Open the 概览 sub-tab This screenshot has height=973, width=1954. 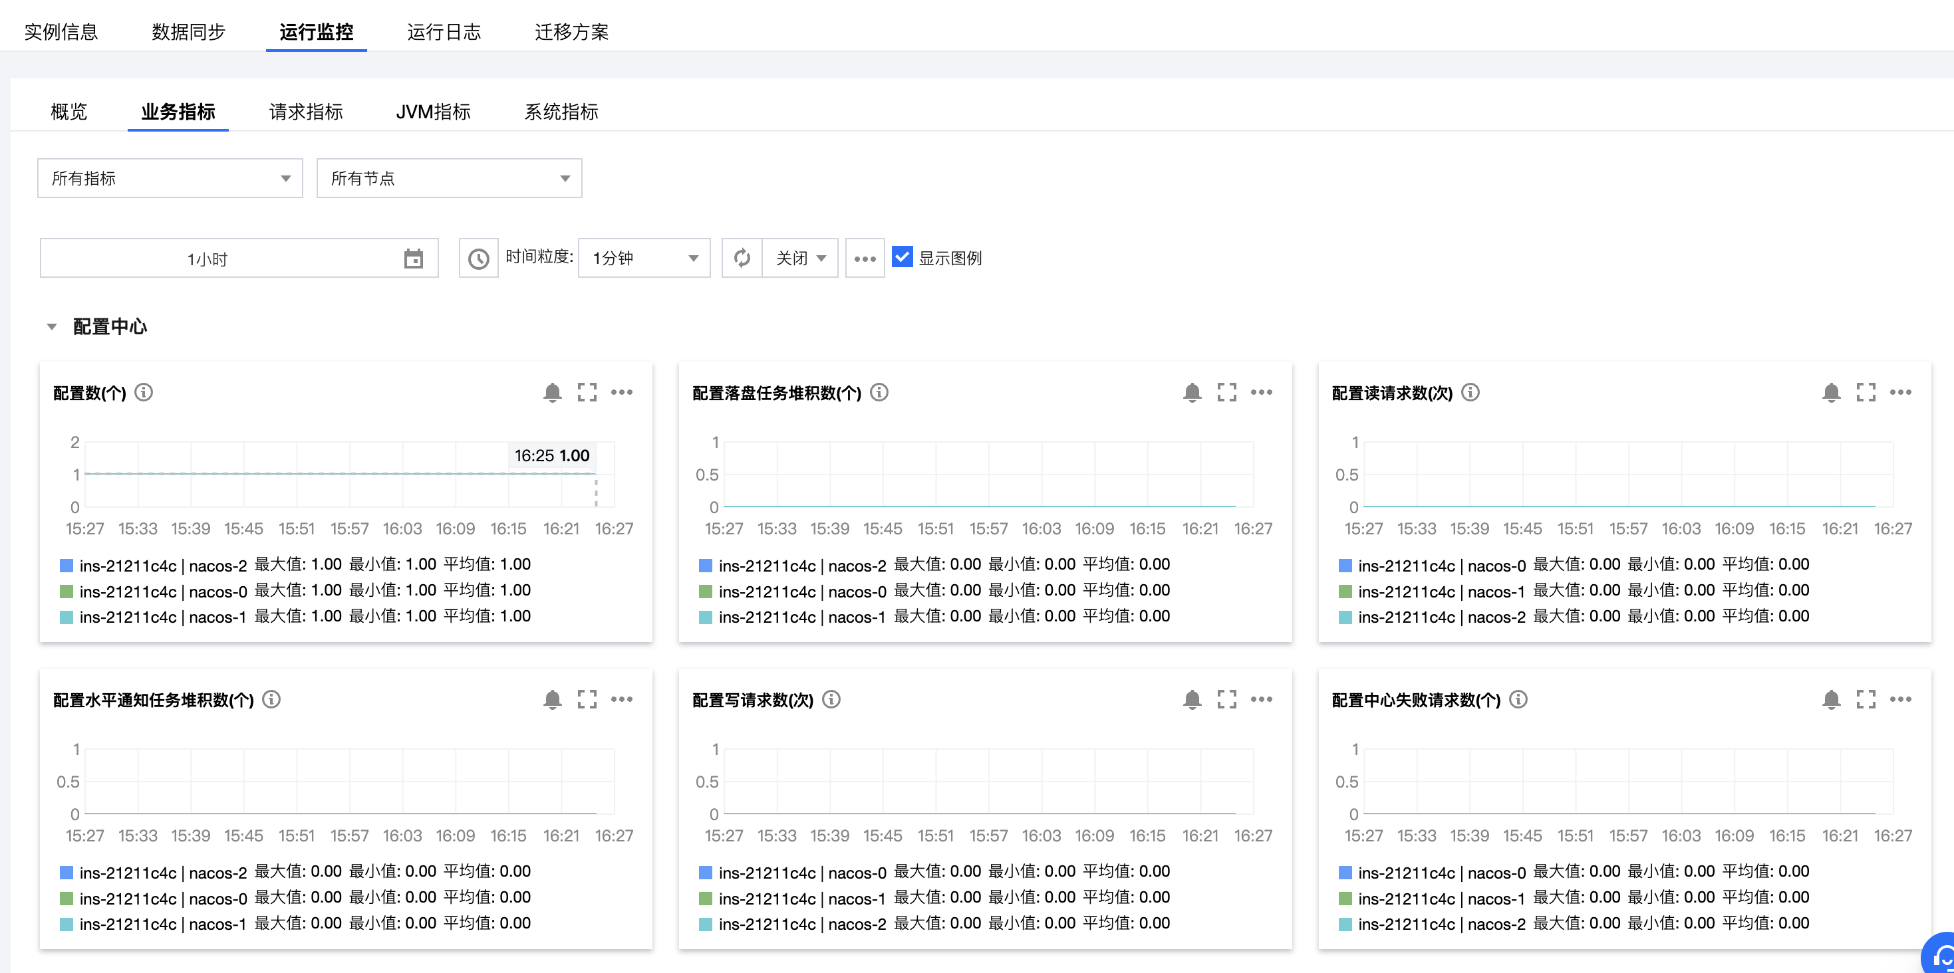pyautogui.click(x=69, y=112)
